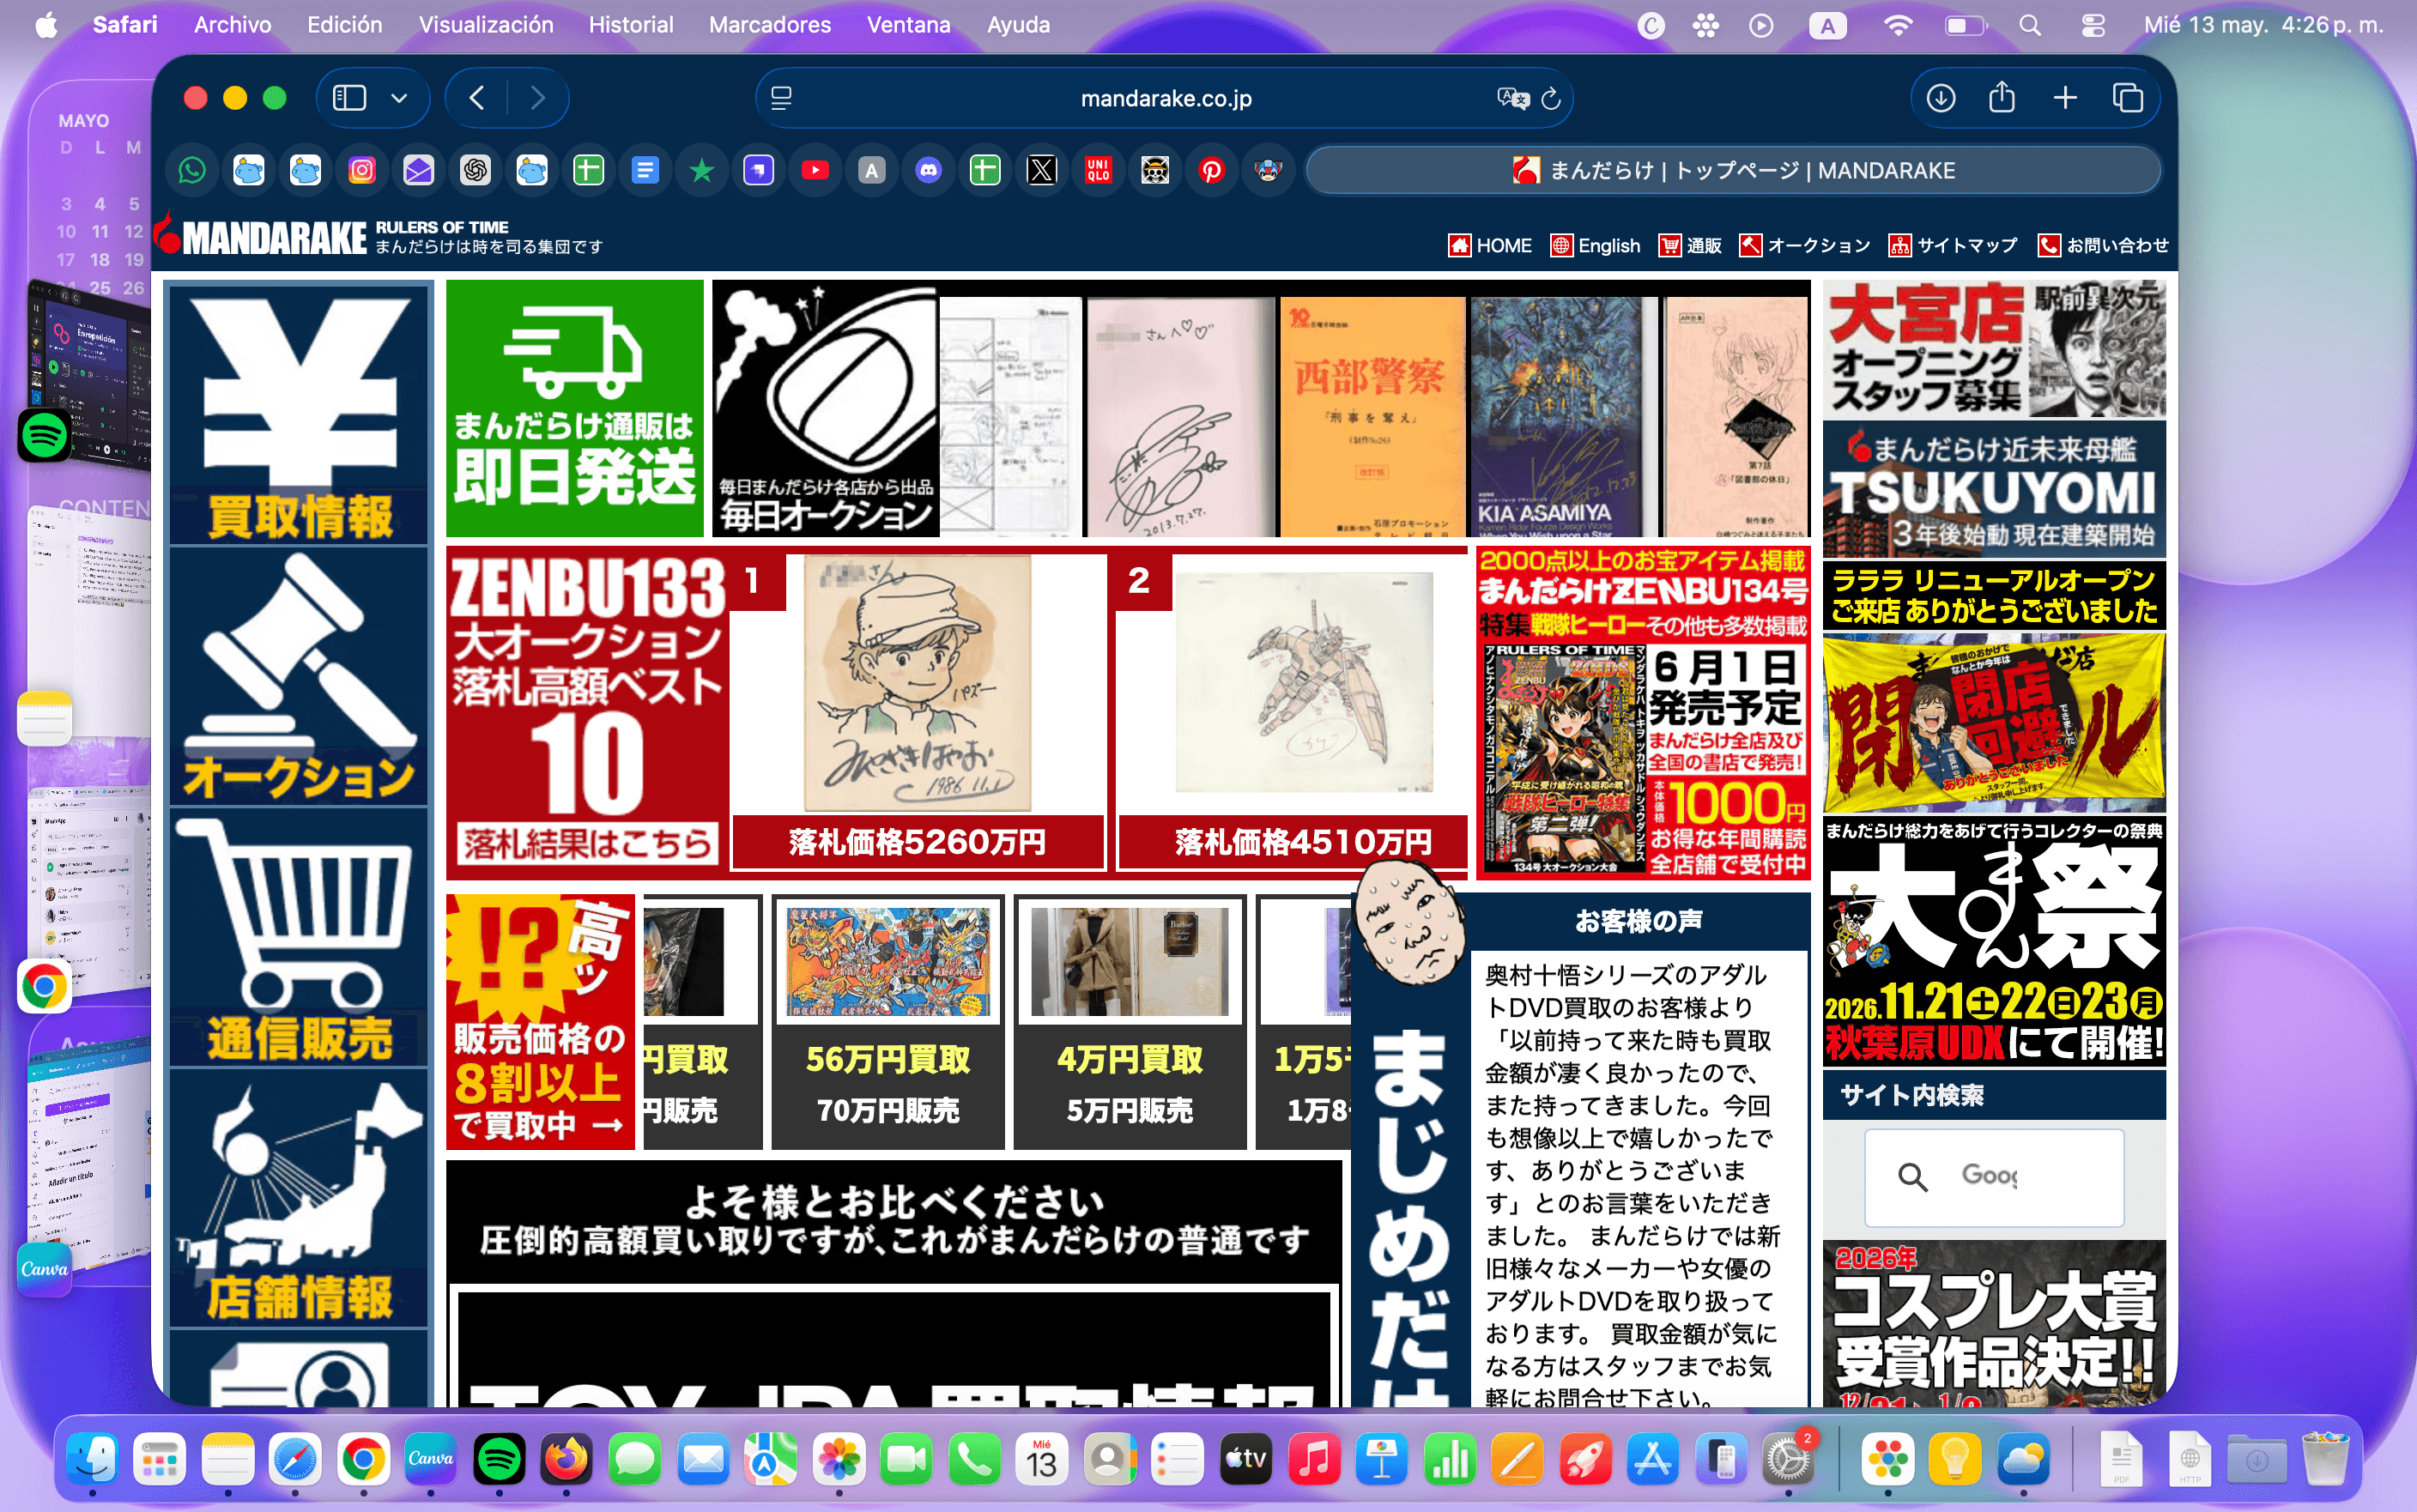Click the 落札価格5260万円 sketch item
2417x1512 pixels.
coord(918,712)
